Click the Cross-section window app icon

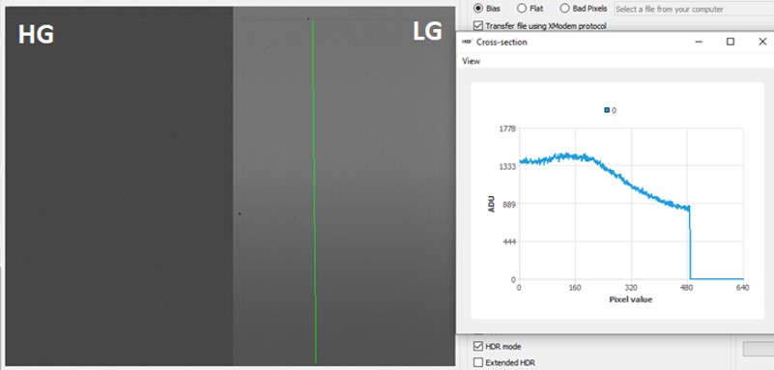467,42
